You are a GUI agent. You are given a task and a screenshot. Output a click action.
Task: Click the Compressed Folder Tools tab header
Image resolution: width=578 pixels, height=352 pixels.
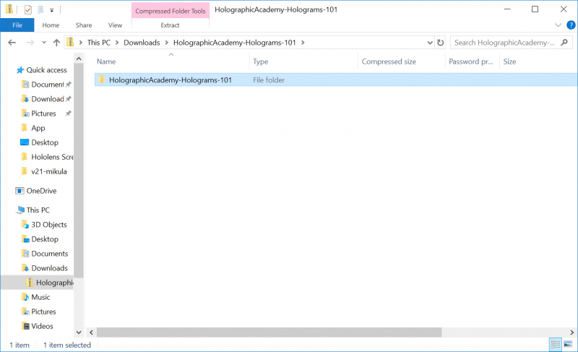click(171, 11)
